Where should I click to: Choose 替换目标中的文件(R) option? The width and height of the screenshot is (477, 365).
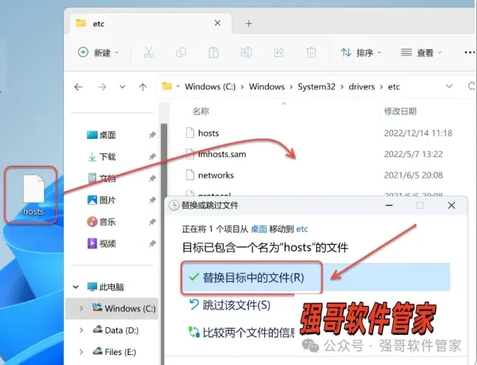(x=316, y=277)
